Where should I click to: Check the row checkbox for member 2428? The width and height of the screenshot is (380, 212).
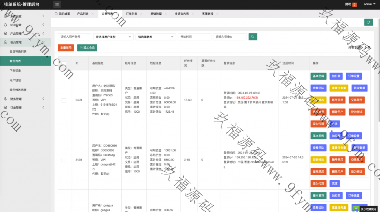(x=64, y=160)
